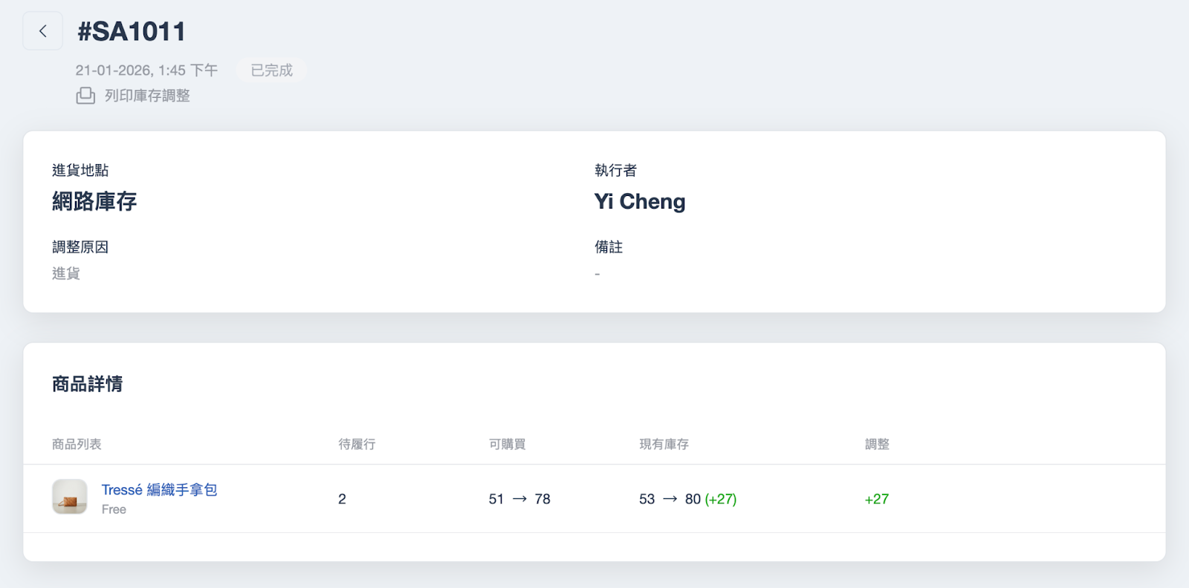Click the 網路庫存 location name

point(94,201)
